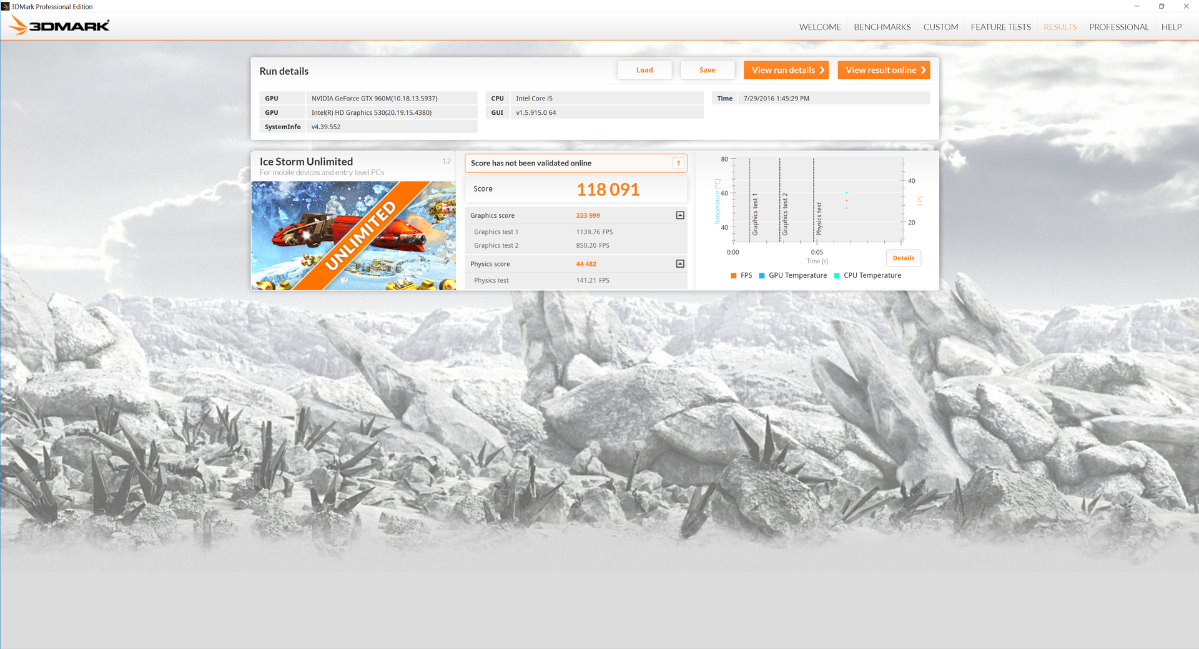Switch to the Benchmarks tab
The height and width of the screenshot is (649, 1199).
[x=882, y=27]
